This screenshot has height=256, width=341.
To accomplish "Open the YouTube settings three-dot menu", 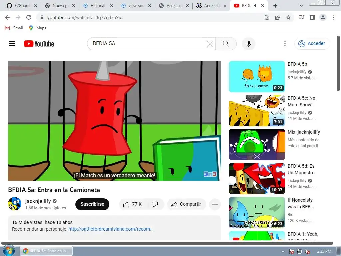I will [285, 44].
